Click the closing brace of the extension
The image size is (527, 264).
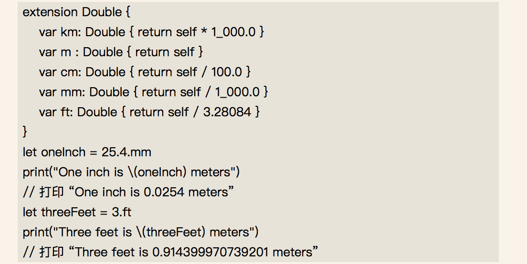tap(25, 132)
